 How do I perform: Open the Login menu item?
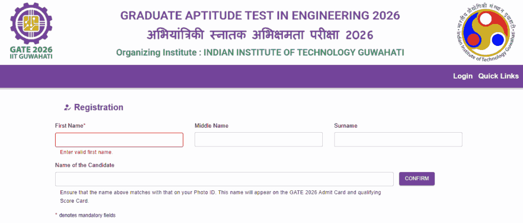(x=463, y=76)
